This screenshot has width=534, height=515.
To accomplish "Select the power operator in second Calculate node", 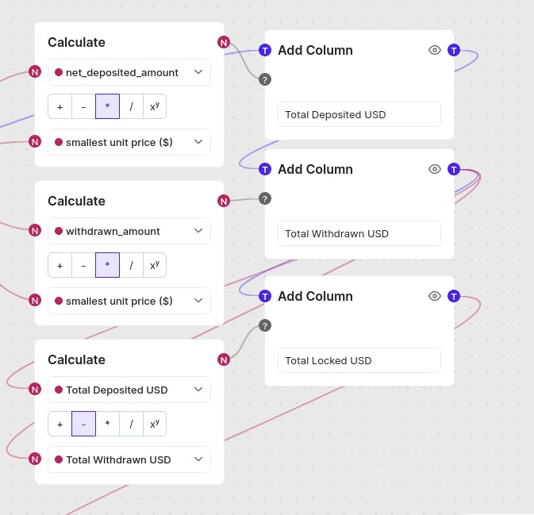I will (155, 265).
